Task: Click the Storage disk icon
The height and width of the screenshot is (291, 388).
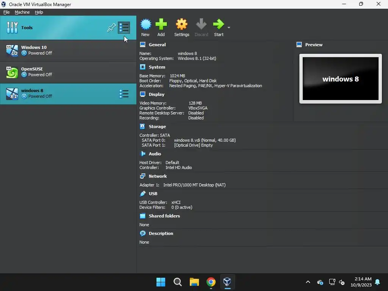Action: click(x=142, y=126)
